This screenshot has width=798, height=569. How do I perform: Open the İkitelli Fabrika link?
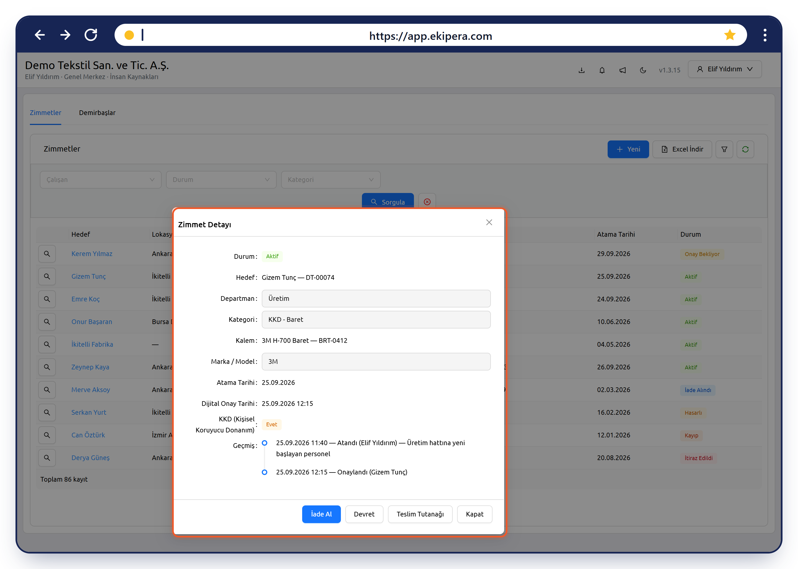click(92, 344)
